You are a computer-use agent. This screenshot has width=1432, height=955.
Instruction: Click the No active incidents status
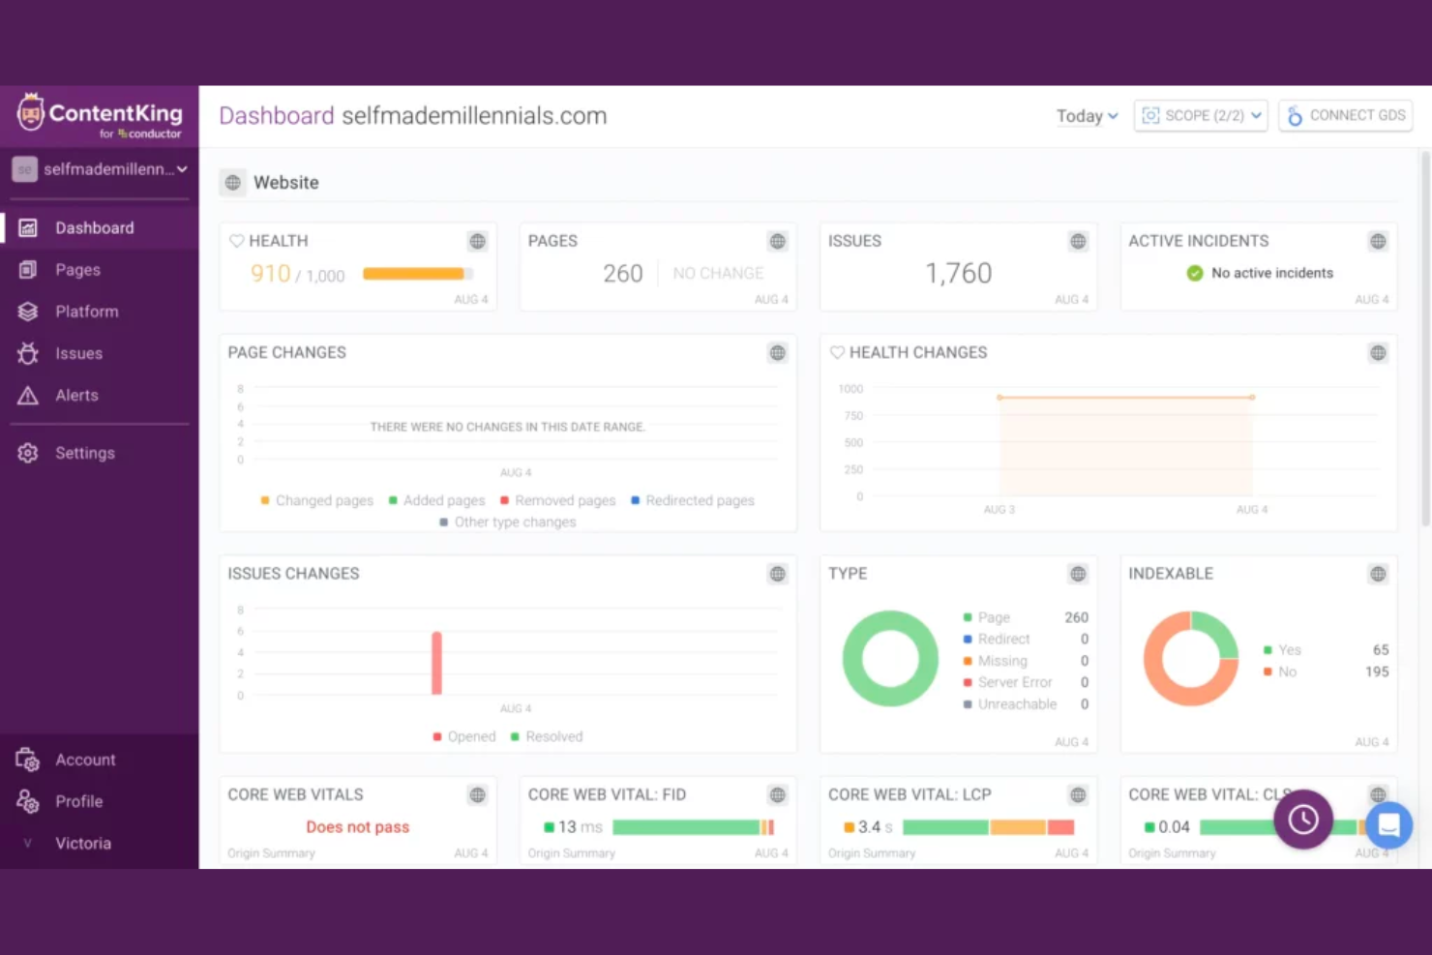click(1261, 273)
